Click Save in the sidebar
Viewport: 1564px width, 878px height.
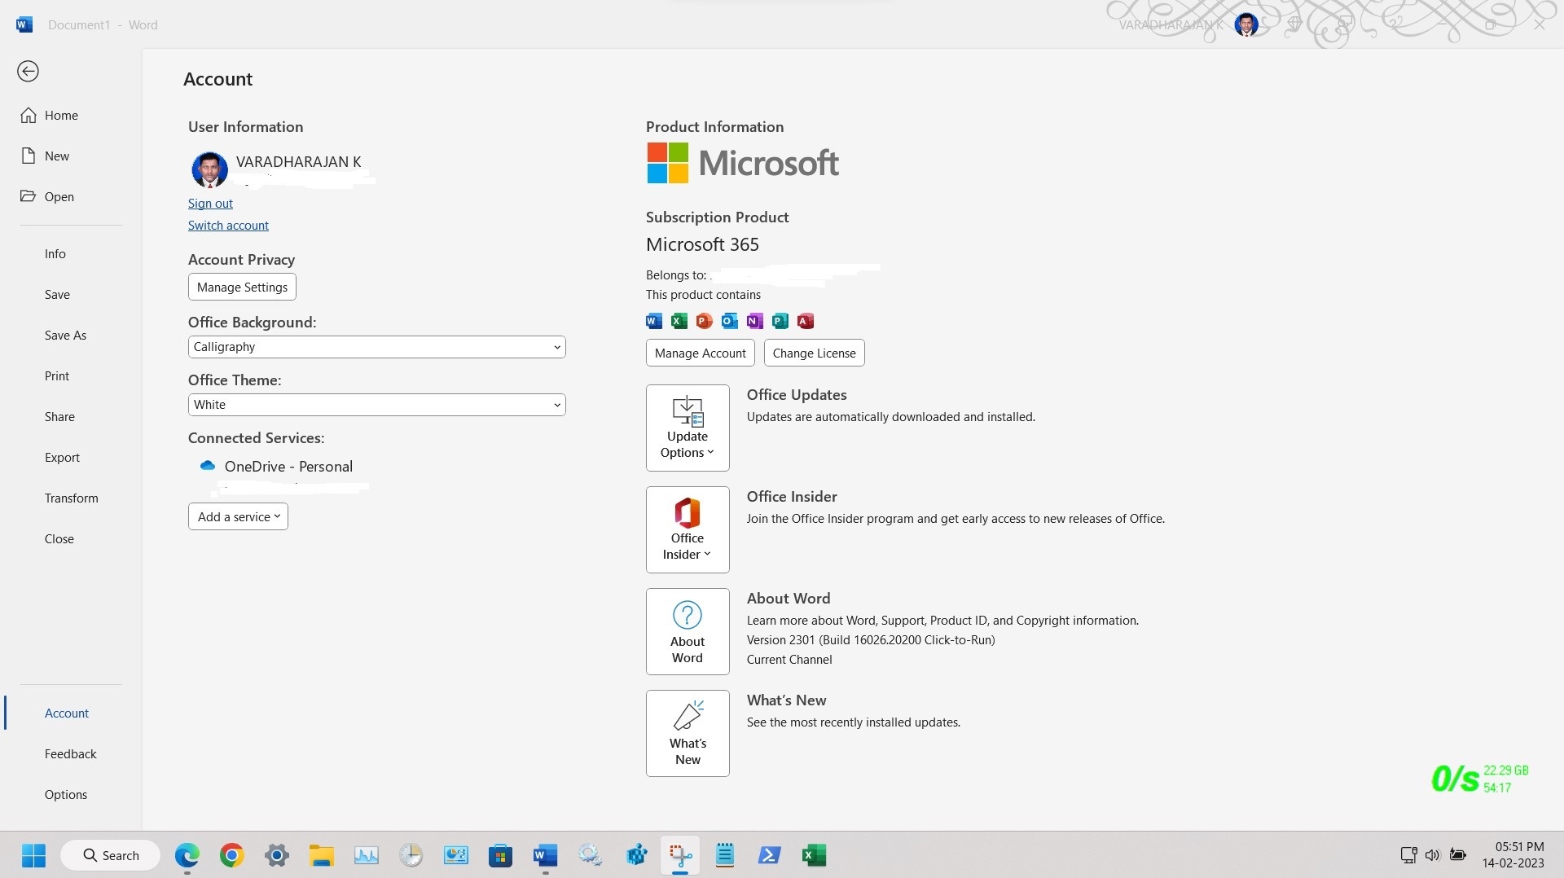click(x=57, y=295)
